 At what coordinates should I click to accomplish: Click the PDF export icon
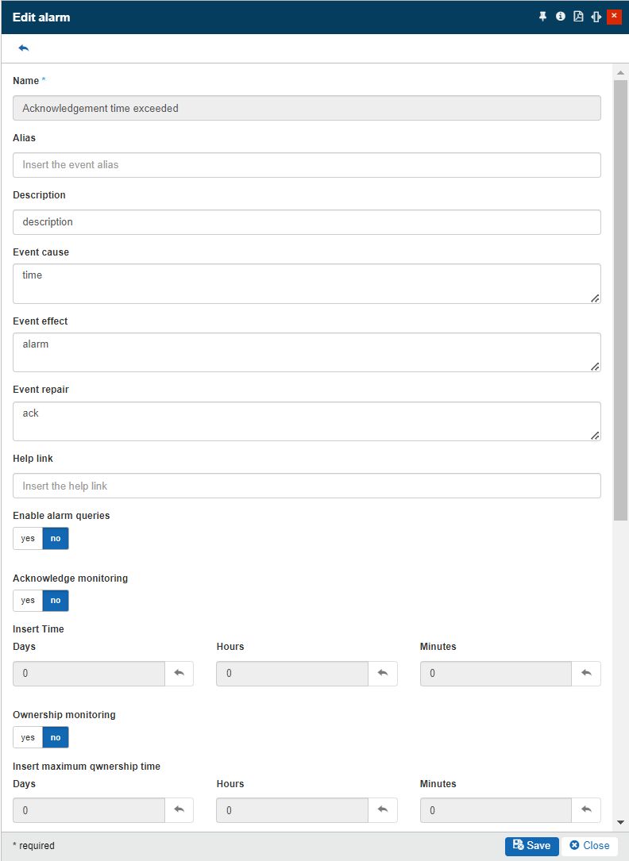pyautogui.click(x=578, y=17)
